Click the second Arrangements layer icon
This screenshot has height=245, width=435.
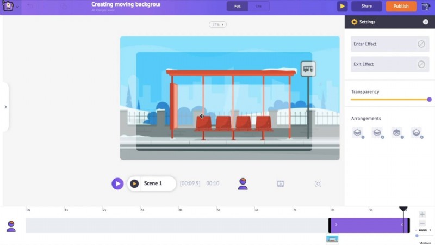[x=377, y=133]
